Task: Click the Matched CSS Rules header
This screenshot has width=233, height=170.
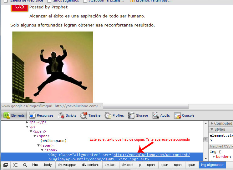Action: [x=221, y=146]
